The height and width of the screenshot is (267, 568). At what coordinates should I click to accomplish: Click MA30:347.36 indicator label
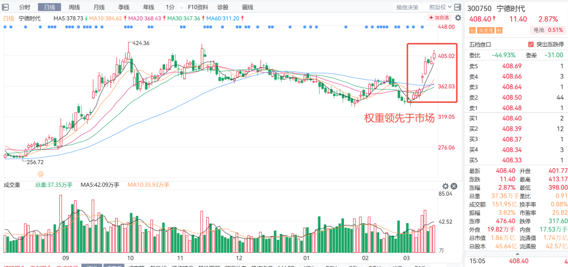coord(183,18)
